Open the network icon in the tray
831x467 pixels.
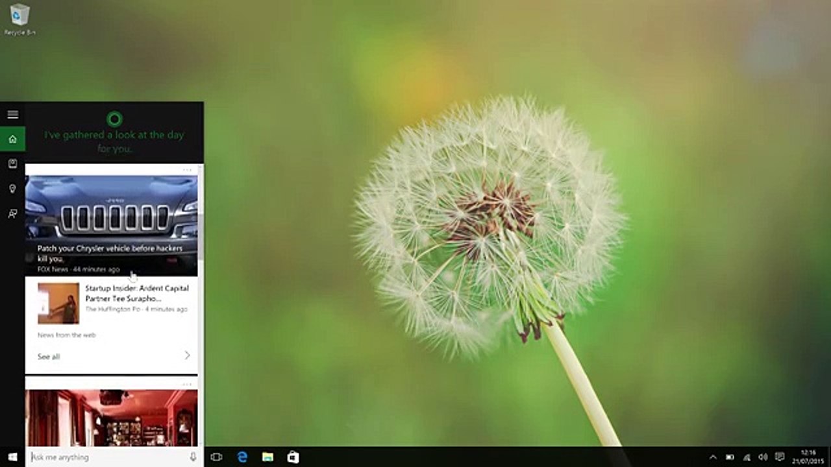tap(747, 457)
